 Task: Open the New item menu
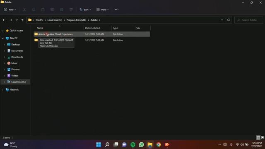coord(10,10)
